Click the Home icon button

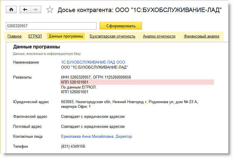11,9
